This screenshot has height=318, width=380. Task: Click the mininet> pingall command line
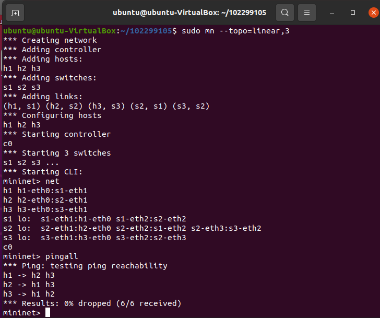tap(38, 256)
